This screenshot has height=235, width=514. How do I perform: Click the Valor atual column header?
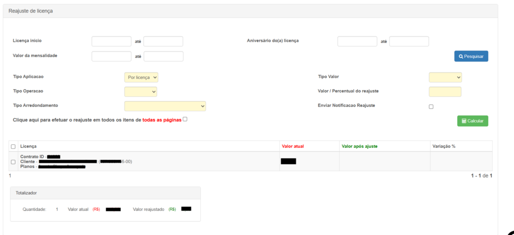[293, 146]
